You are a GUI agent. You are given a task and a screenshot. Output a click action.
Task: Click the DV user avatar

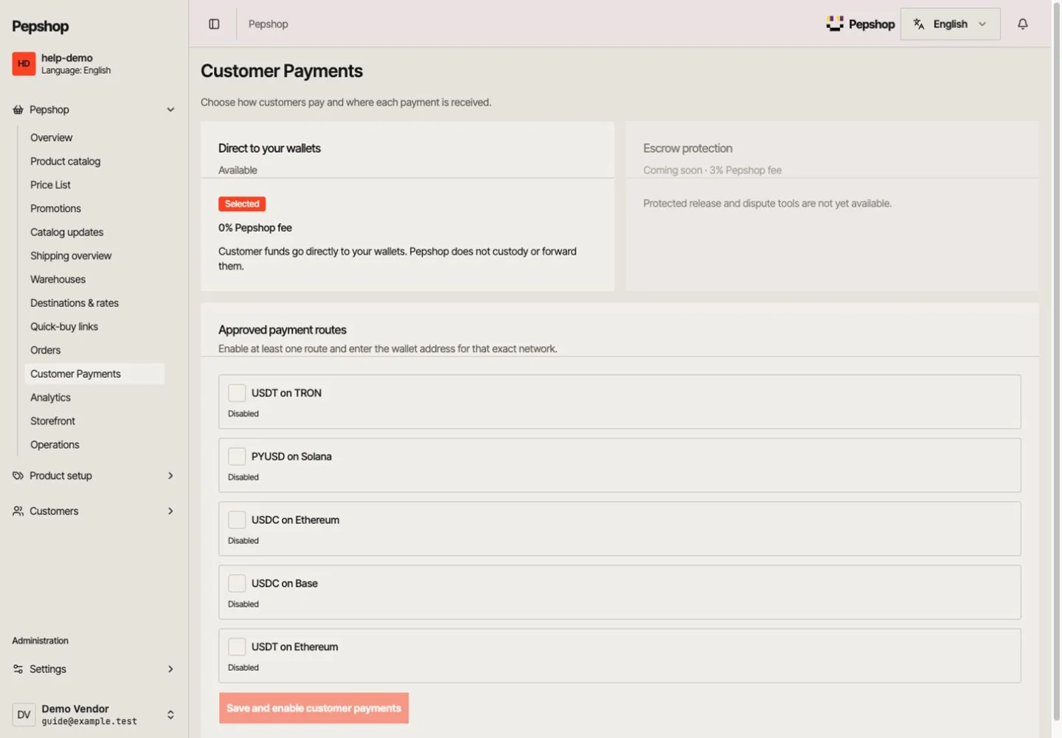click(24, 714)
